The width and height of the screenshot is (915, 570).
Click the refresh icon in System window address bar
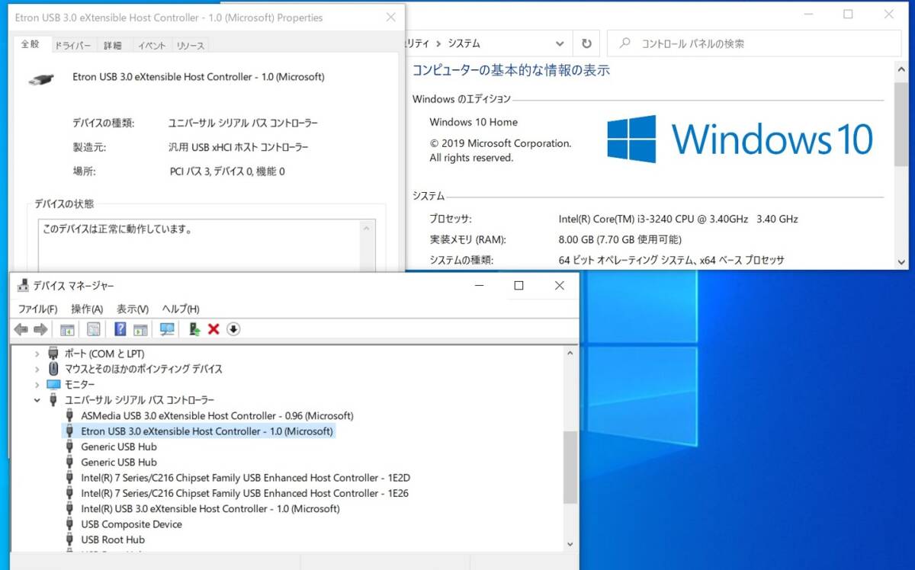pyautogui.click(x=586, y=43)
